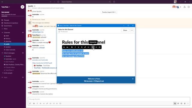Select the public channel
Viewport: 192px width, 108px height.
pyautogui.click(x=13, y=44)
